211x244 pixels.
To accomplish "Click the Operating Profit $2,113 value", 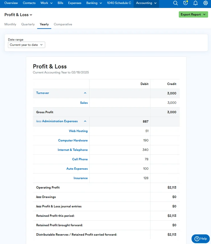I will tap(172, 188).
